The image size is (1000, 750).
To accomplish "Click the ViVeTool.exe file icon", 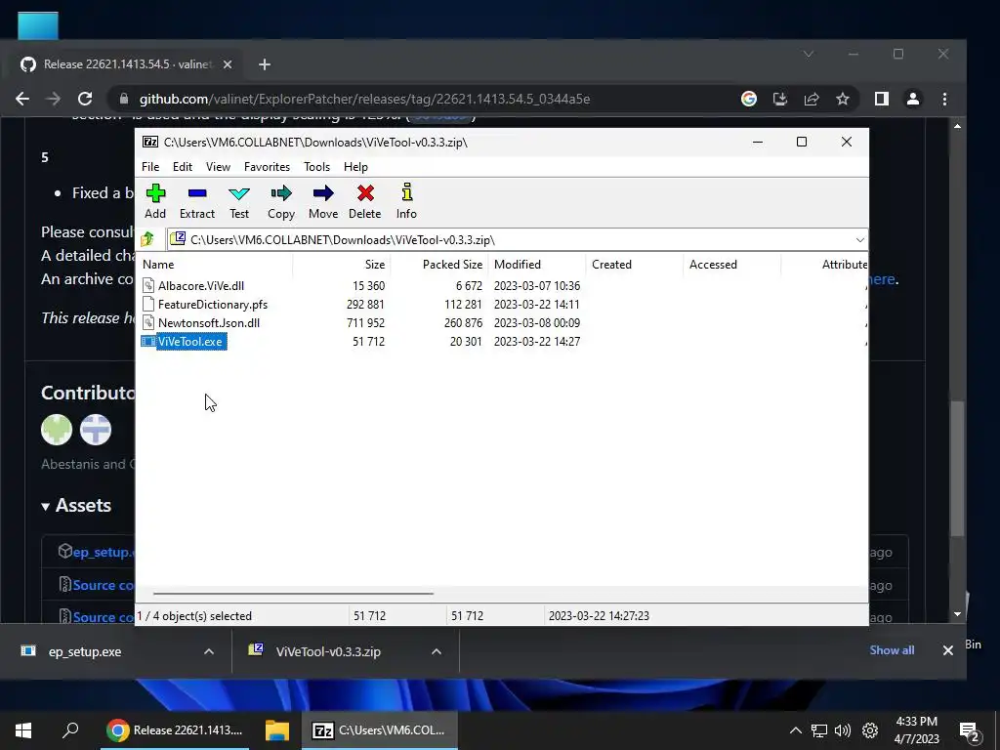I will click(148, 341).
